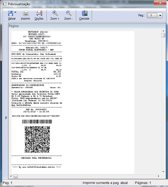
Task: Click 'OBSERVACOES DO CONTRIBUINTE' text
Action: pos(28,85)
